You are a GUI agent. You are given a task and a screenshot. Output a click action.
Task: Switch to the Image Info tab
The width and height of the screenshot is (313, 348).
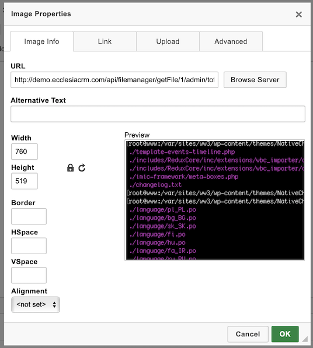tap(41, 41)
